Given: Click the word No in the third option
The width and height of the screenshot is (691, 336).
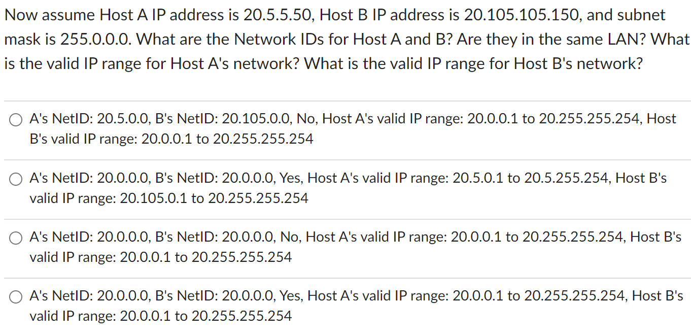Looking at the screenshot, I should pos(289,237).
